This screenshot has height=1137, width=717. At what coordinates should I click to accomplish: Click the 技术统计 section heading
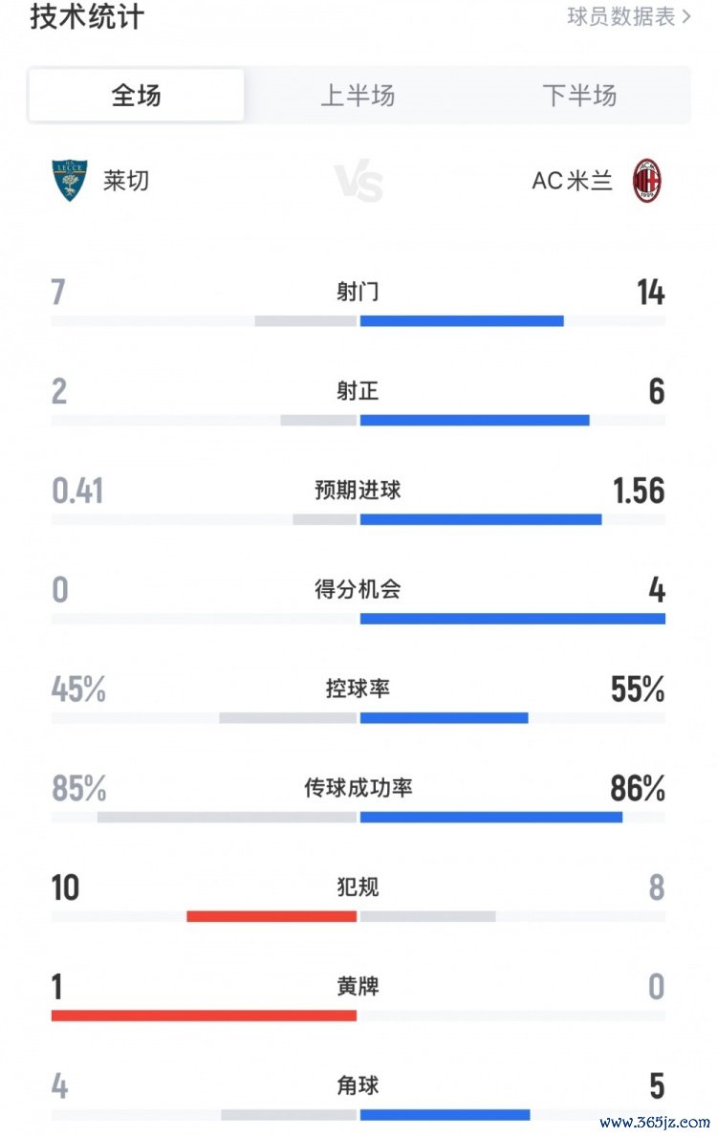(x=87, y=16)
